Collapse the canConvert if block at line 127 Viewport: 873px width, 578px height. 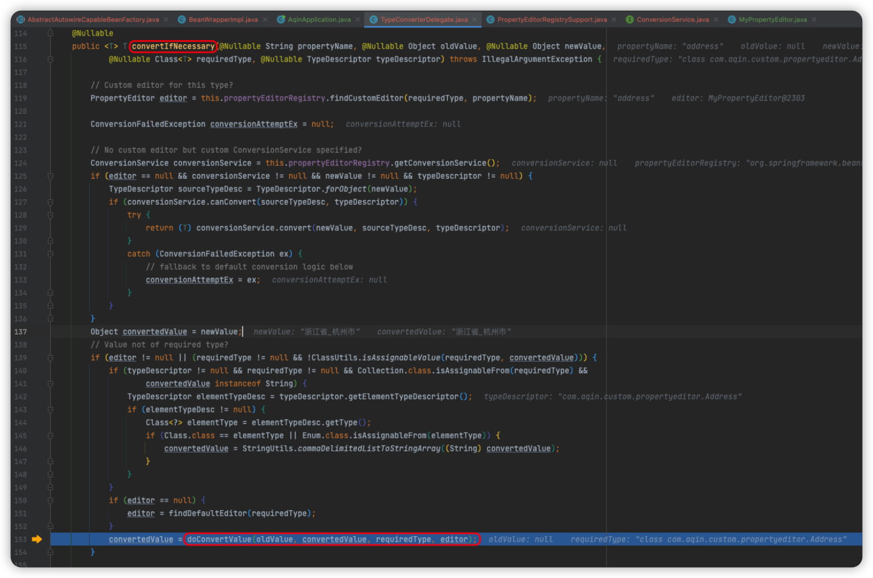(x=50, y=202)
